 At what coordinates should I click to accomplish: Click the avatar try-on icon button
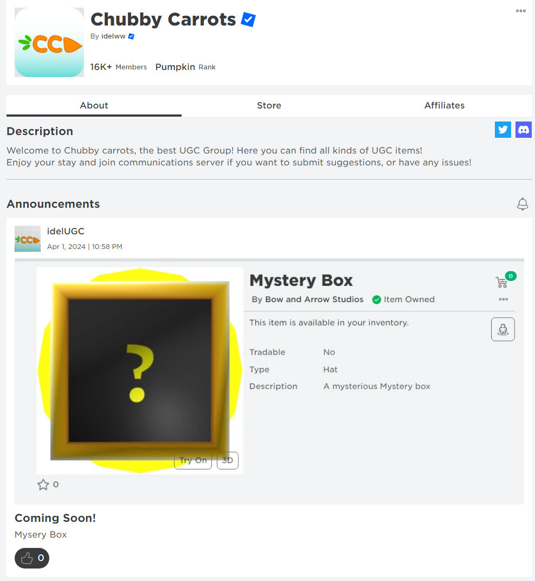click(x=503, y=329)
